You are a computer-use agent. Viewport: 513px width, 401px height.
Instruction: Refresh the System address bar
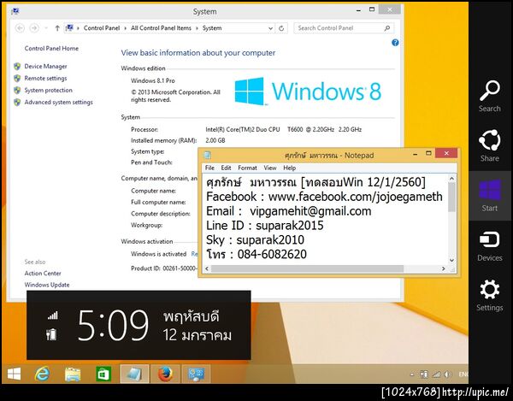click(x=281, y=28)
